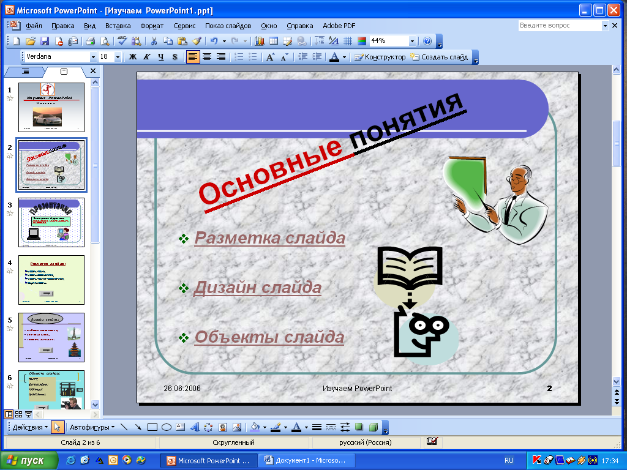
Task: Toggle numbered list formatting
Action: click(x=239, y=57)
